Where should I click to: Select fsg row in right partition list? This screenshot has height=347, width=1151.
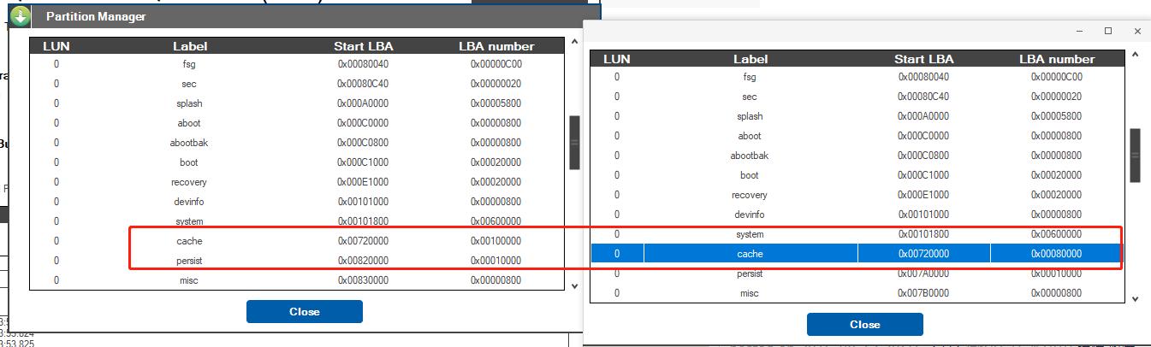pyautogui.click(x=857, y=77)
